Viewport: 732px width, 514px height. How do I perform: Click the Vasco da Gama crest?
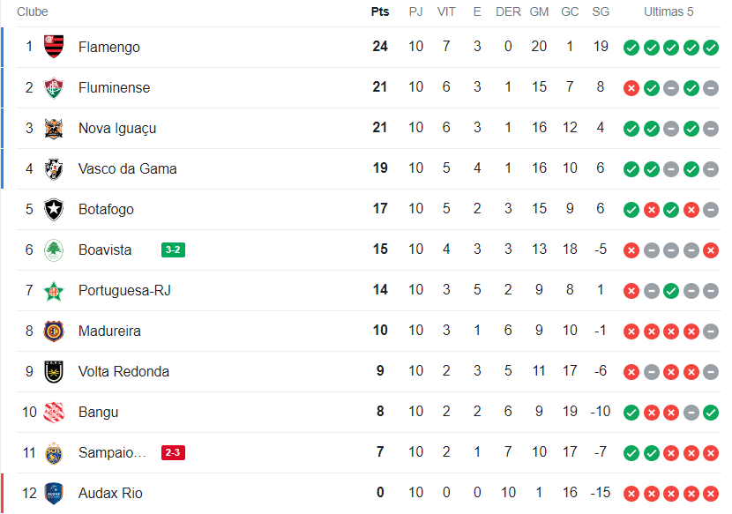point(54,168)
